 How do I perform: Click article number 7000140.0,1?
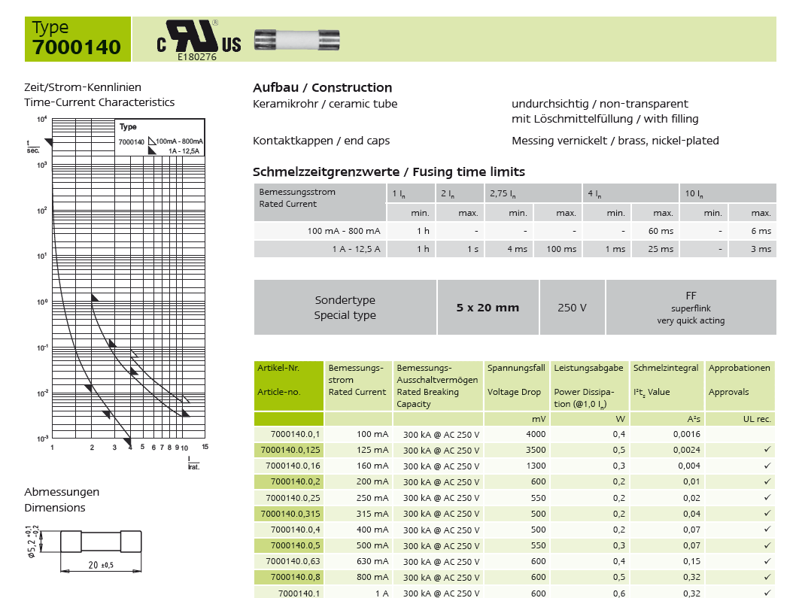(x=295, y=434)
